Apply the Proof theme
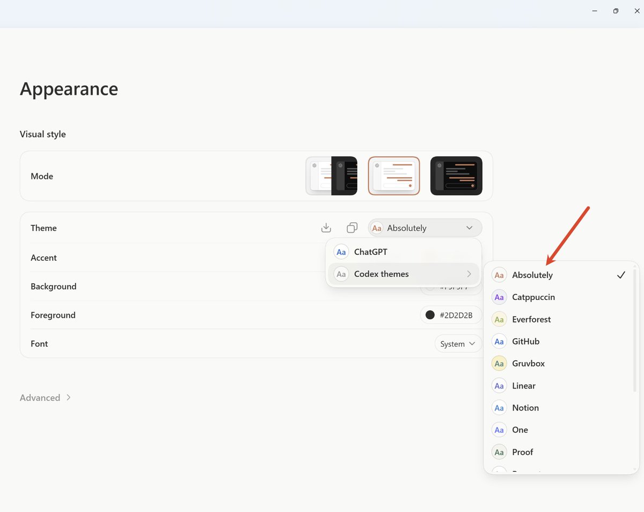Screen dimensions: 644x512 coord(559,452)
